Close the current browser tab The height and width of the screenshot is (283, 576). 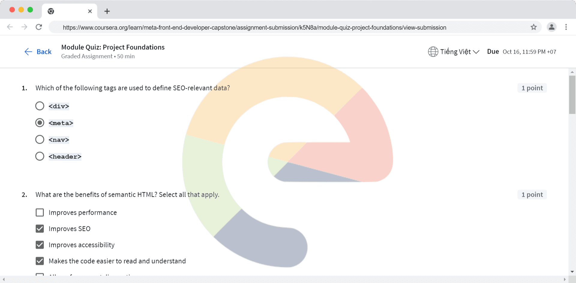pyautogui.click(x=90, y=11)
